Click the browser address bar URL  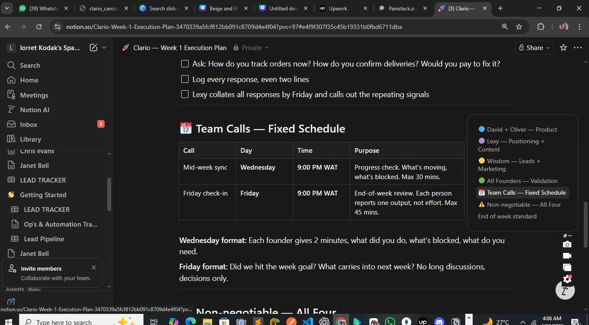tap(234, 27)
